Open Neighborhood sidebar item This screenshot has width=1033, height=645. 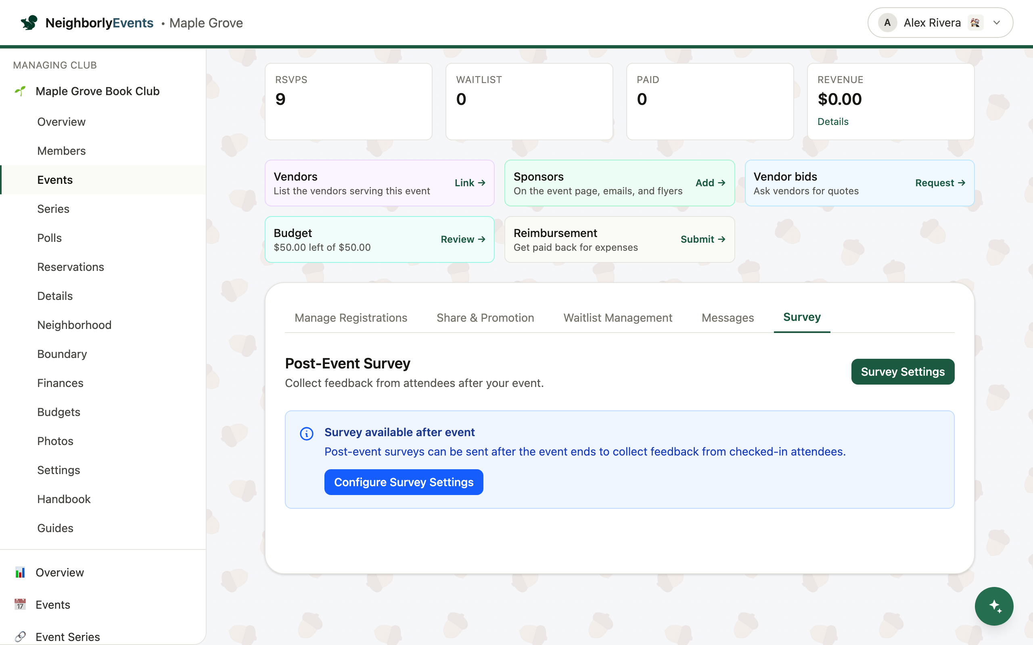[x=103, y=325]
